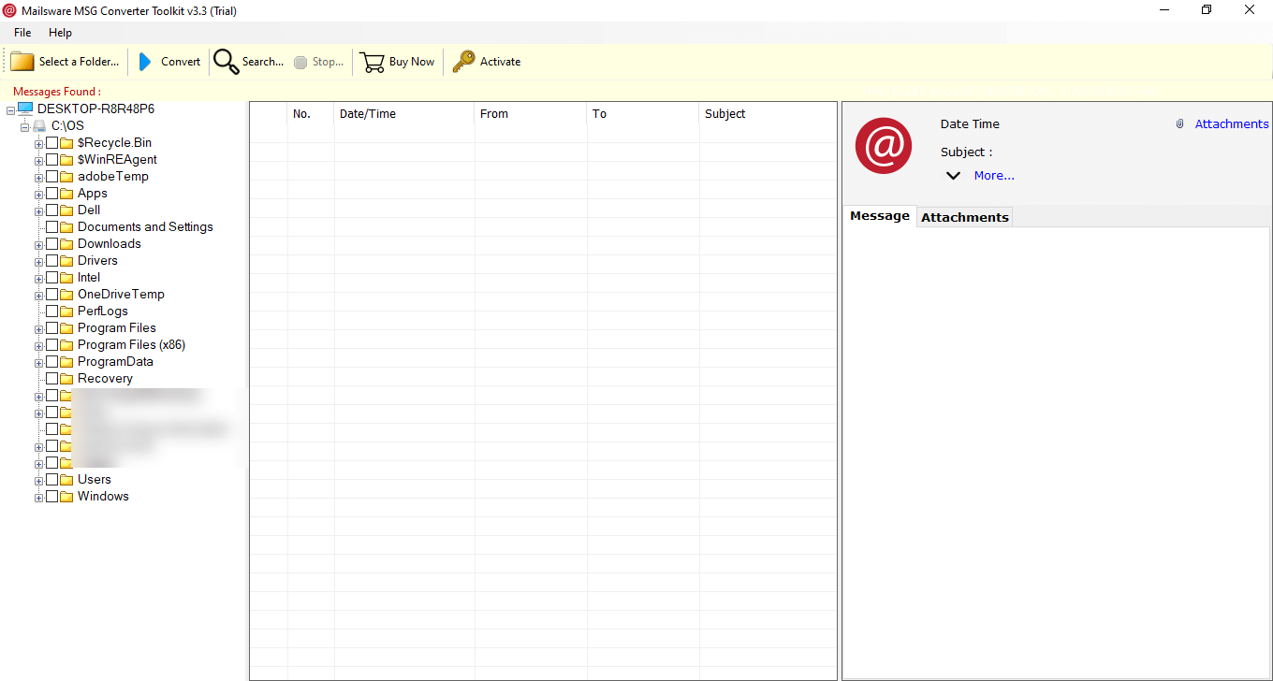The height and width of the screenshot is (681, 1273).
Task: Click the red @ email logo in preview
Action: pyautogui.click(x=883, y=145)
